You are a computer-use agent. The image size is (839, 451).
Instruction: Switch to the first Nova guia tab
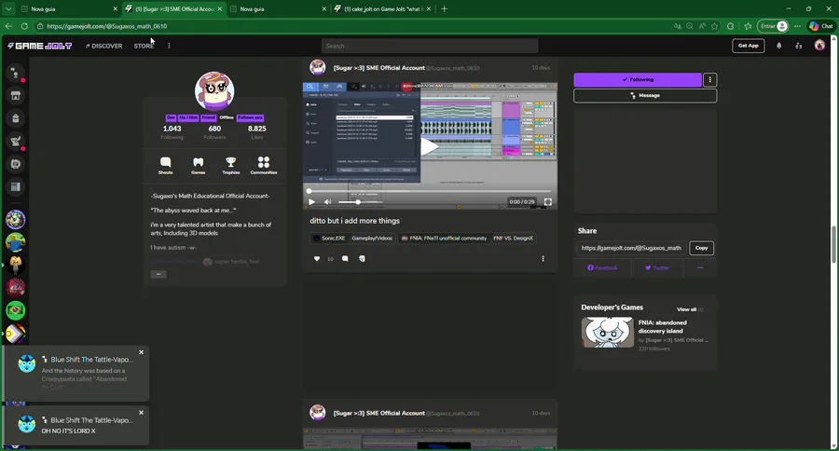click(x=68, y=9)
